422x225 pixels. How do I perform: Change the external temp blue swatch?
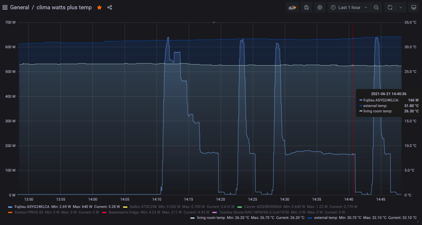(x=310, y=218)
